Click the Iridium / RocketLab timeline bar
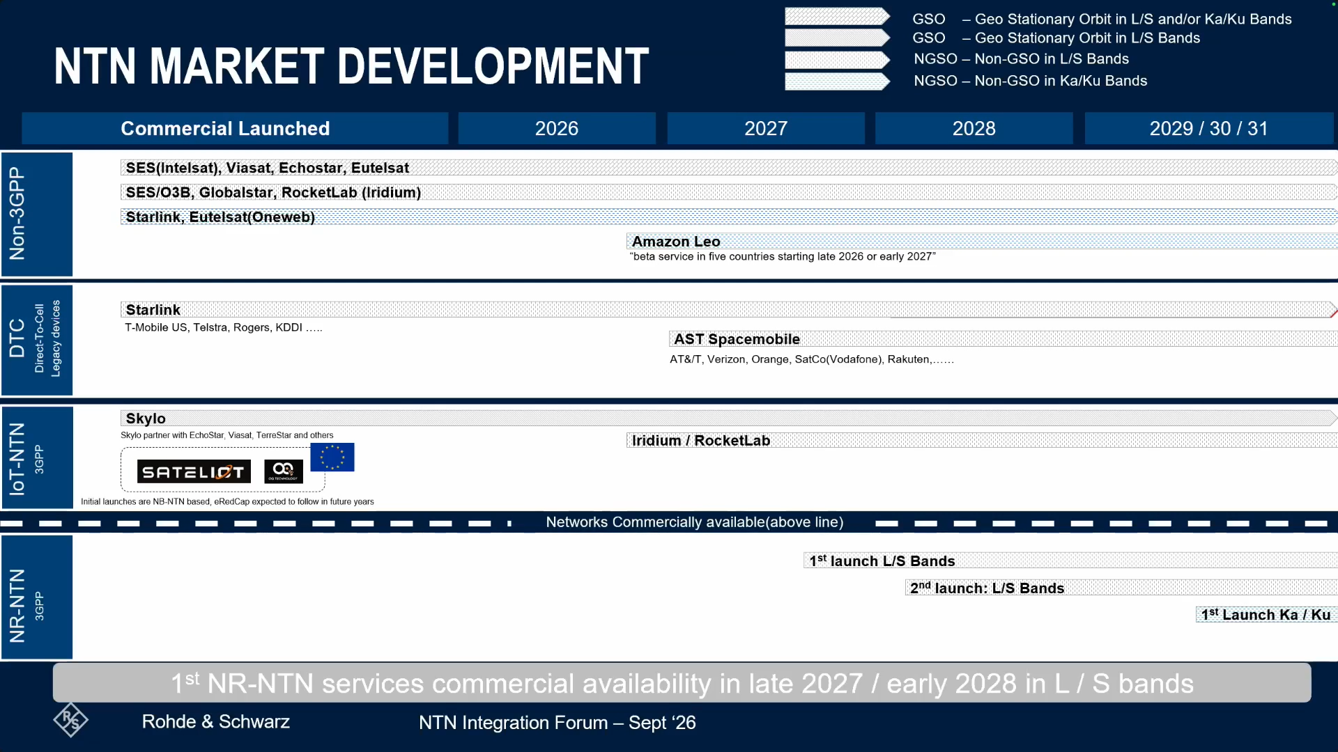 pos(982,440)
